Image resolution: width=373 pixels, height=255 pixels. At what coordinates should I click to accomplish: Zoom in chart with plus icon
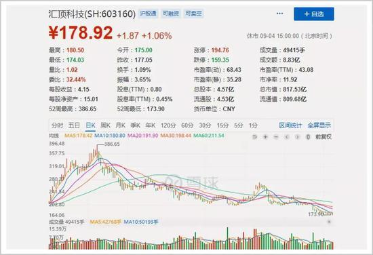coord(265,137)
